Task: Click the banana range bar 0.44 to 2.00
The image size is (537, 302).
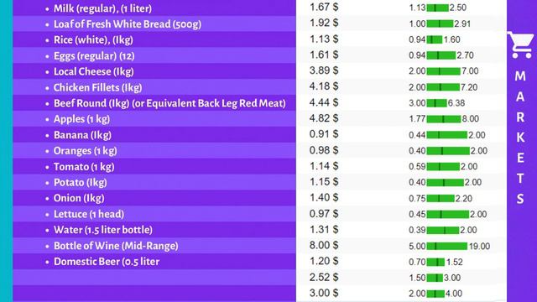Action: (447, 135)
